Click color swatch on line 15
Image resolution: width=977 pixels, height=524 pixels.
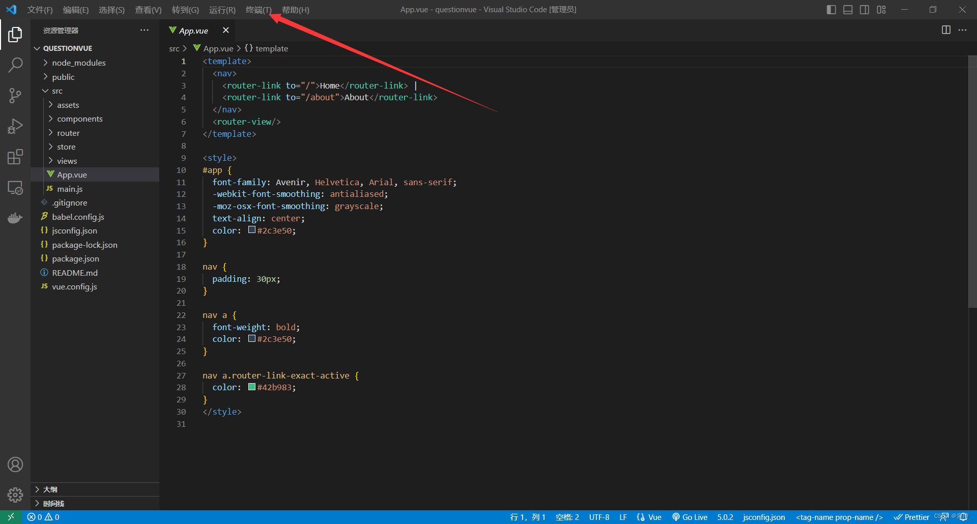(252, 230)
